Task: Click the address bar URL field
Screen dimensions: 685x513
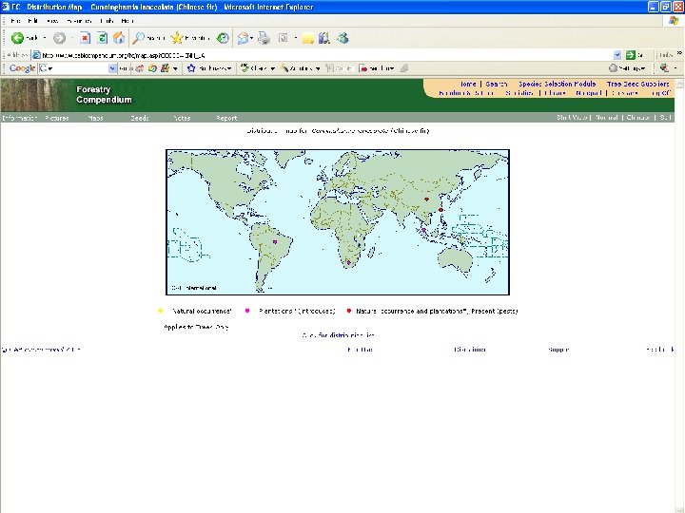Action: pyautogui.click(x=323, y=55)
